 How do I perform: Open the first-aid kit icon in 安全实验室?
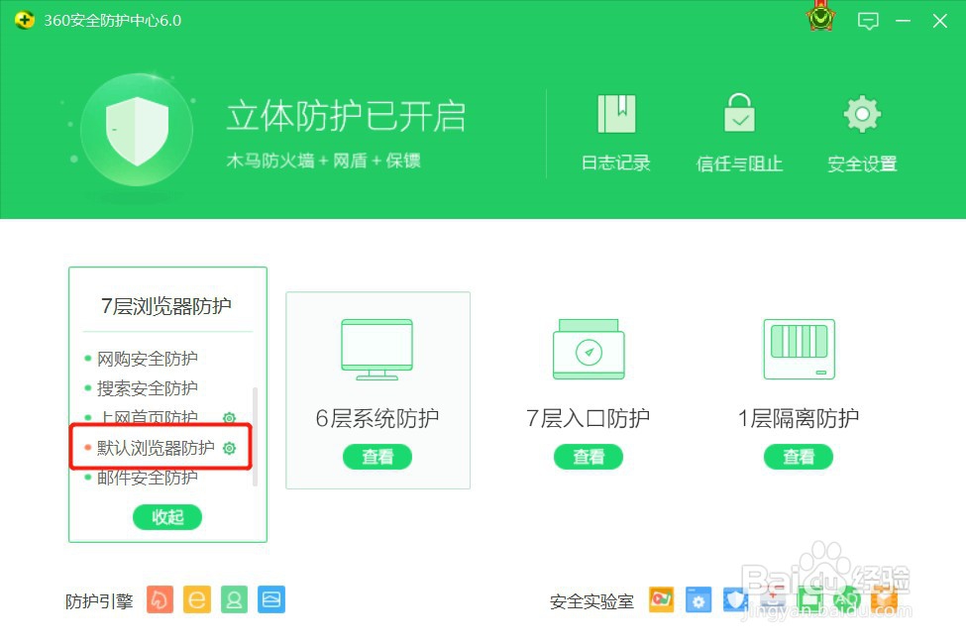[x=773, y=599]
